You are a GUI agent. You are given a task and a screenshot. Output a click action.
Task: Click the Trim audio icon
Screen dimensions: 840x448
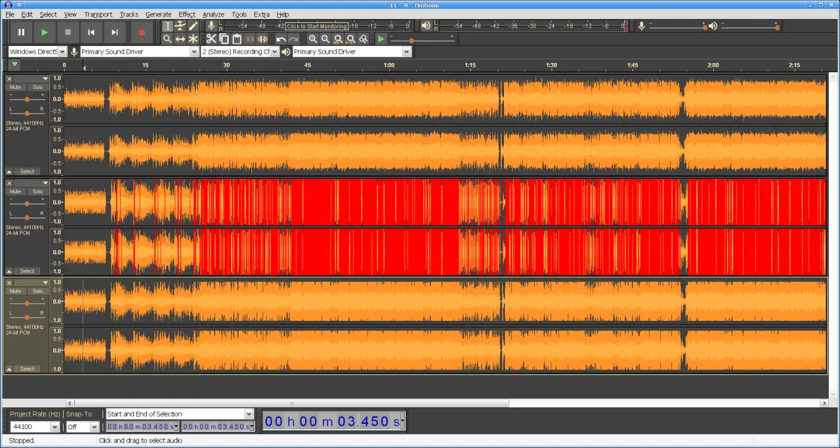[250, 39]
